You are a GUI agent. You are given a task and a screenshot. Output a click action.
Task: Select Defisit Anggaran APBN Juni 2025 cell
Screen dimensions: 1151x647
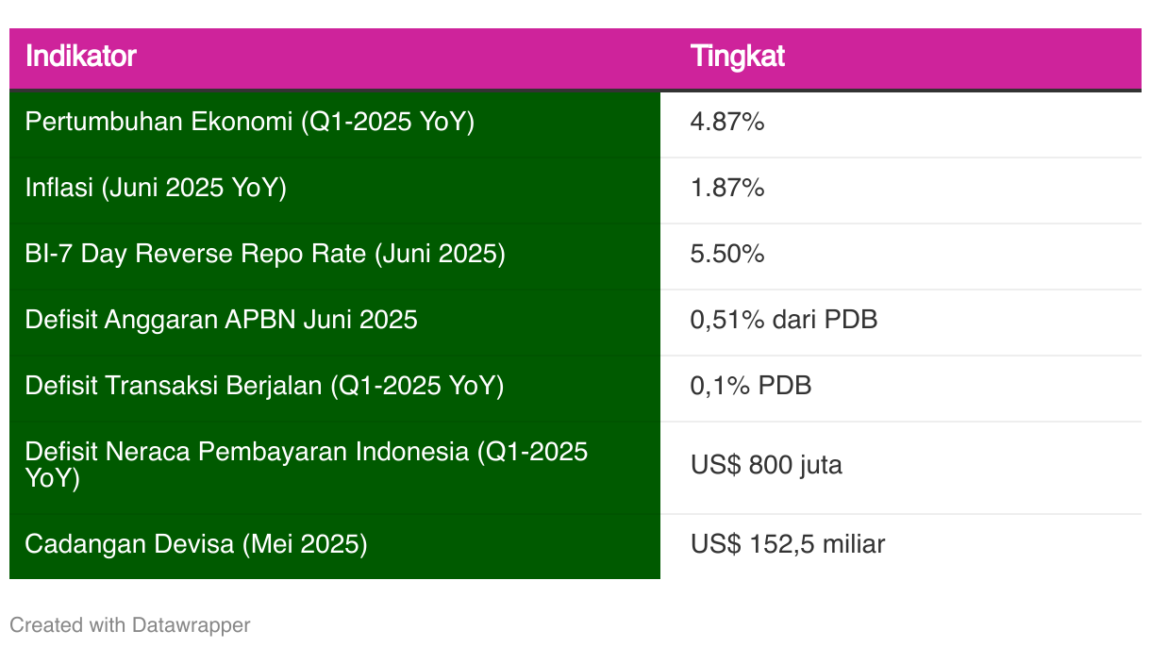(x=335, y=322)
